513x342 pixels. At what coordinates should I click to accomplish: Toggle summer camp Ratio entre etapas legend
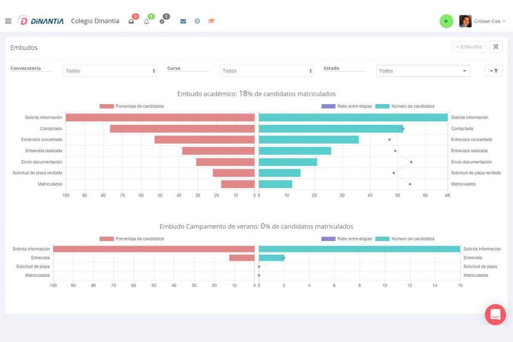pyautogui.click(x=347, y=239)
